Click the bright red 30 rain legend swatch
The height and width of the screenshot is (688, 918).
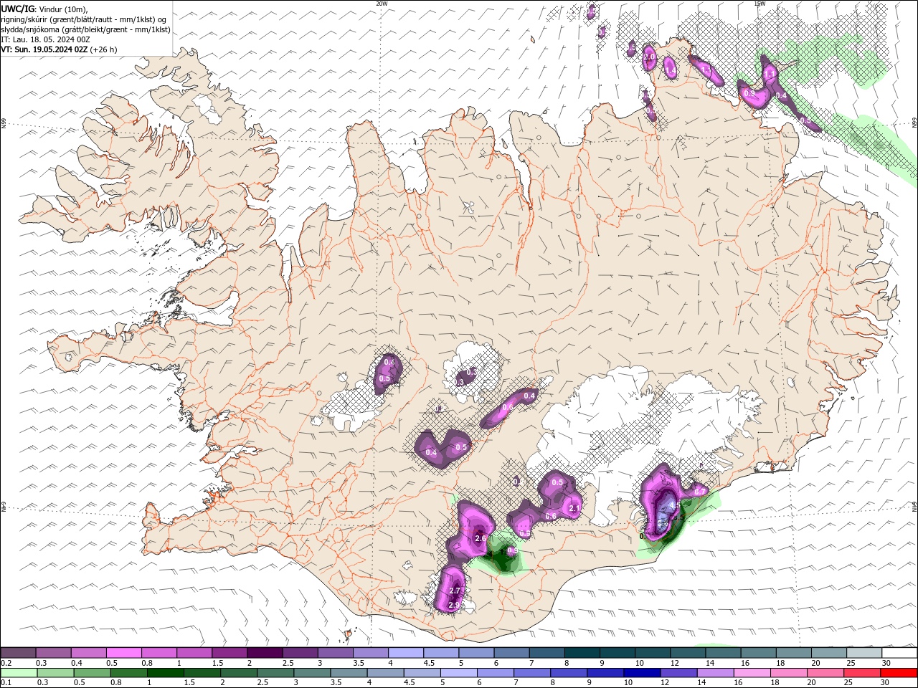[898, 673]
